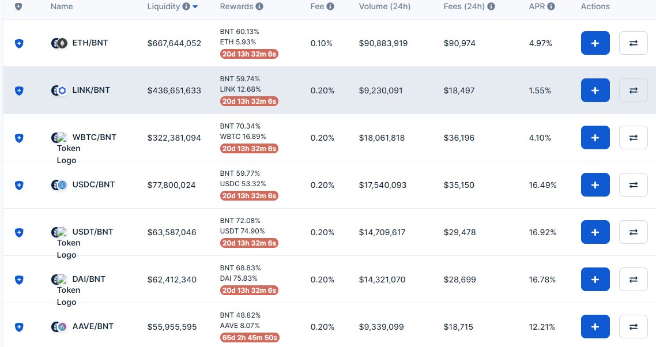Click the plus button for the DAI/BNT pool
Screen dimensions: 656x347
pos(595,279)
